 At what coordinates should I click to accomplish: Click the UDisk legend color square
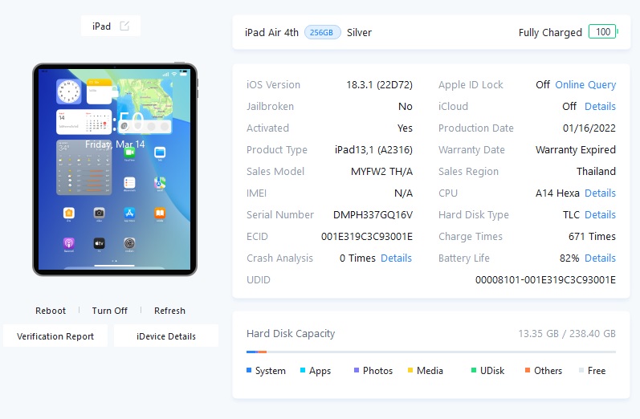coord(474,371)
